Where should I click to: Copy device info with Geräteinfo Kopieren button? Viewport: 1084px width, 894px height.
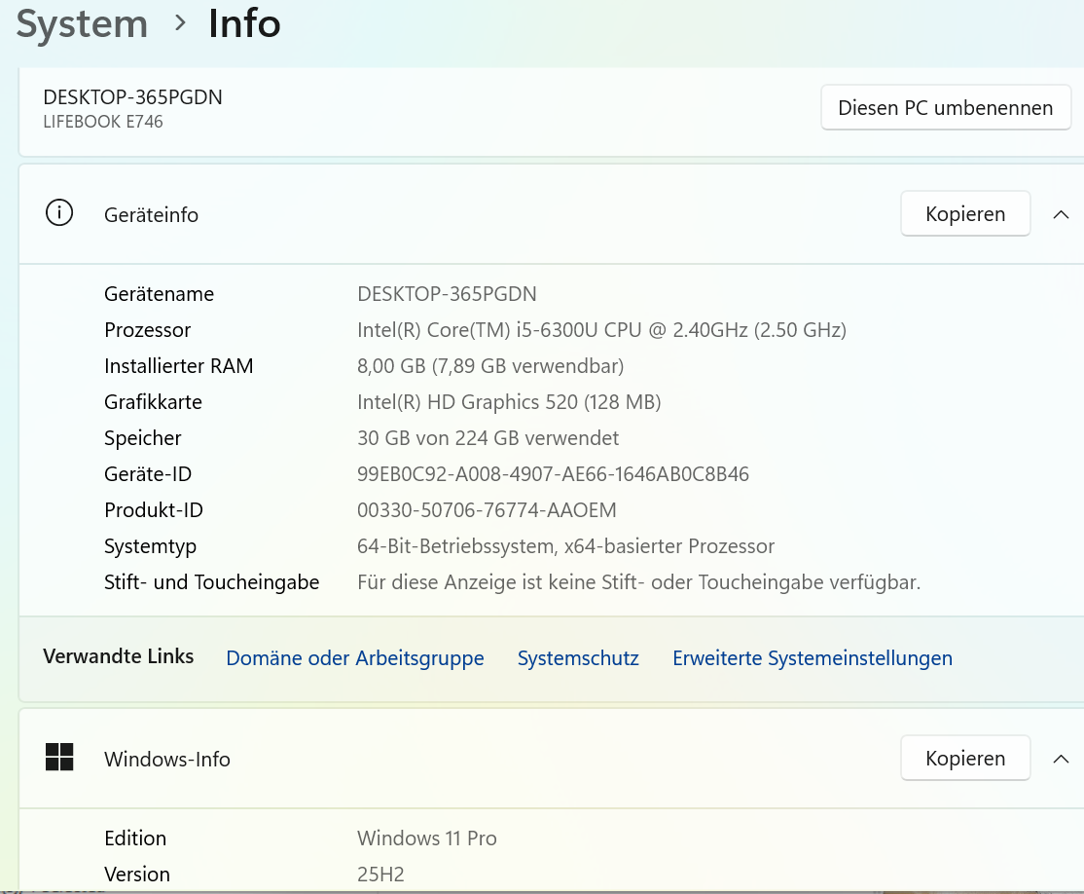coord(965,214)
